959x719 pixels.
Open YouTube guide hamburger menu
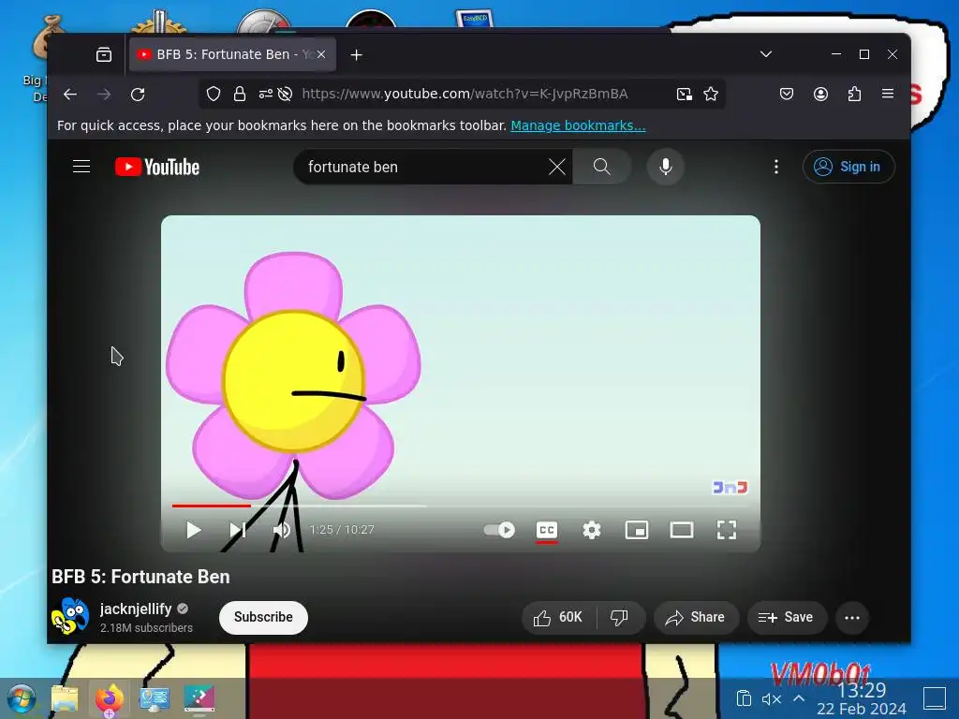tap(81, 167)
